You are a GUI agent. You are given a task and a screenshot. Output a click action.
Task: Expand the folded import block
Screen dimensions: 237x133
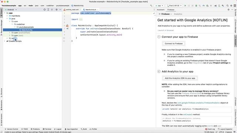81,19
